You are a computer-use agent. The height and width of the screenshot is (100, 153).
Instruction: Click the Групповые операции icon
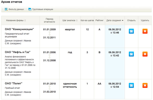click(30, 9)
